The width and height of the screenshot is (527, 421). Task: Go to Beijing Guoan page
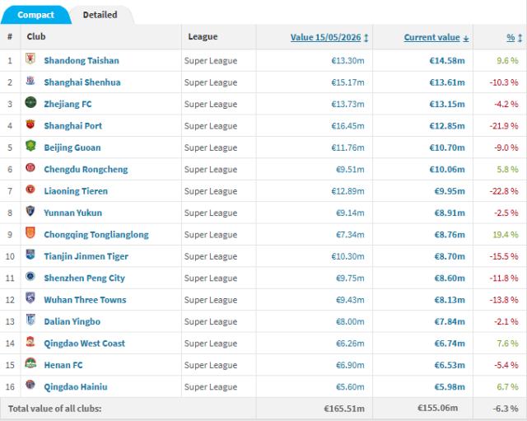click(x=72, y=147)
